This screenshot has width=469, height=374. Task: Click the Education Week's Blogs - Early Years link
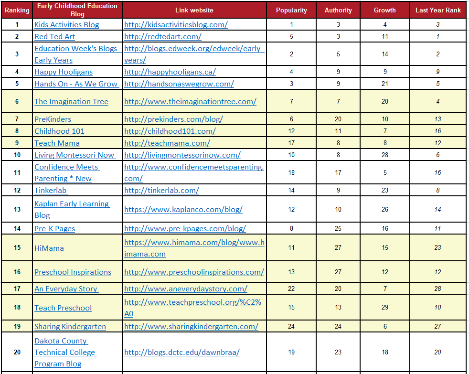pos(78,54)
